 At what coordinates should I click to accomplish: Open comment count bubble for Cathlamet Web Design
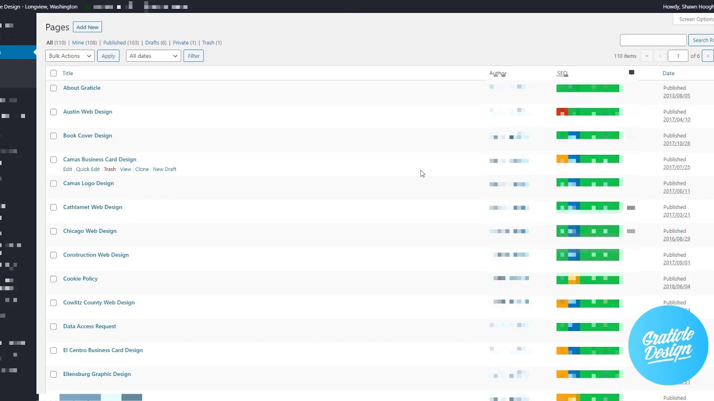tap(631, 208)
